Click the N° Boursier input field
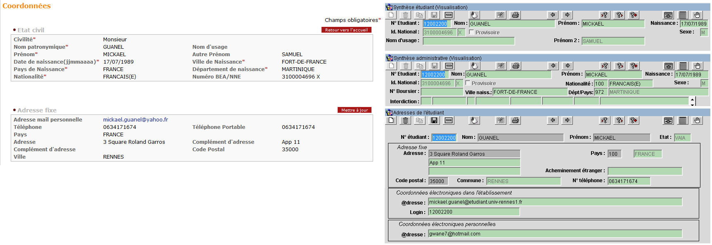 [442, 92]
